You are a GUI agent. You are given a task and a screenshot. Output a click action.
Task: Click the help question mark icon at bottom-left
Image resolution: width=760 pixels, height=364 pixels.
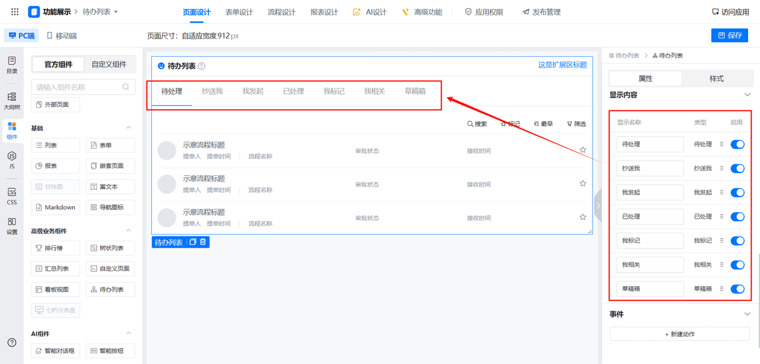12,343
